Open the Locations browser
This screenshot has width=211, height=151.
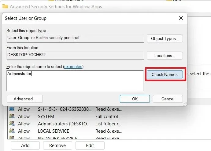coord(165,56)
